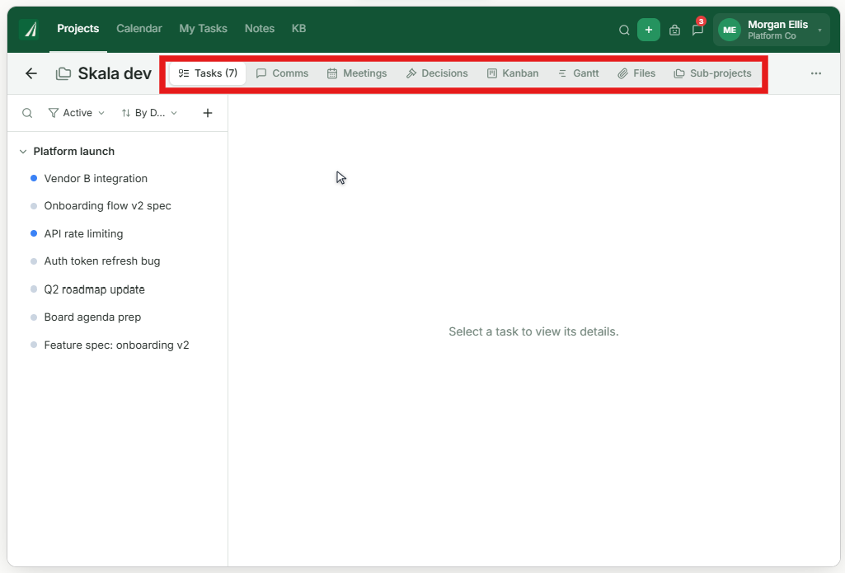This screenshot has height=573, width=845.
Task: Switch to the Comms tab
Action: (x=283, y=73)
